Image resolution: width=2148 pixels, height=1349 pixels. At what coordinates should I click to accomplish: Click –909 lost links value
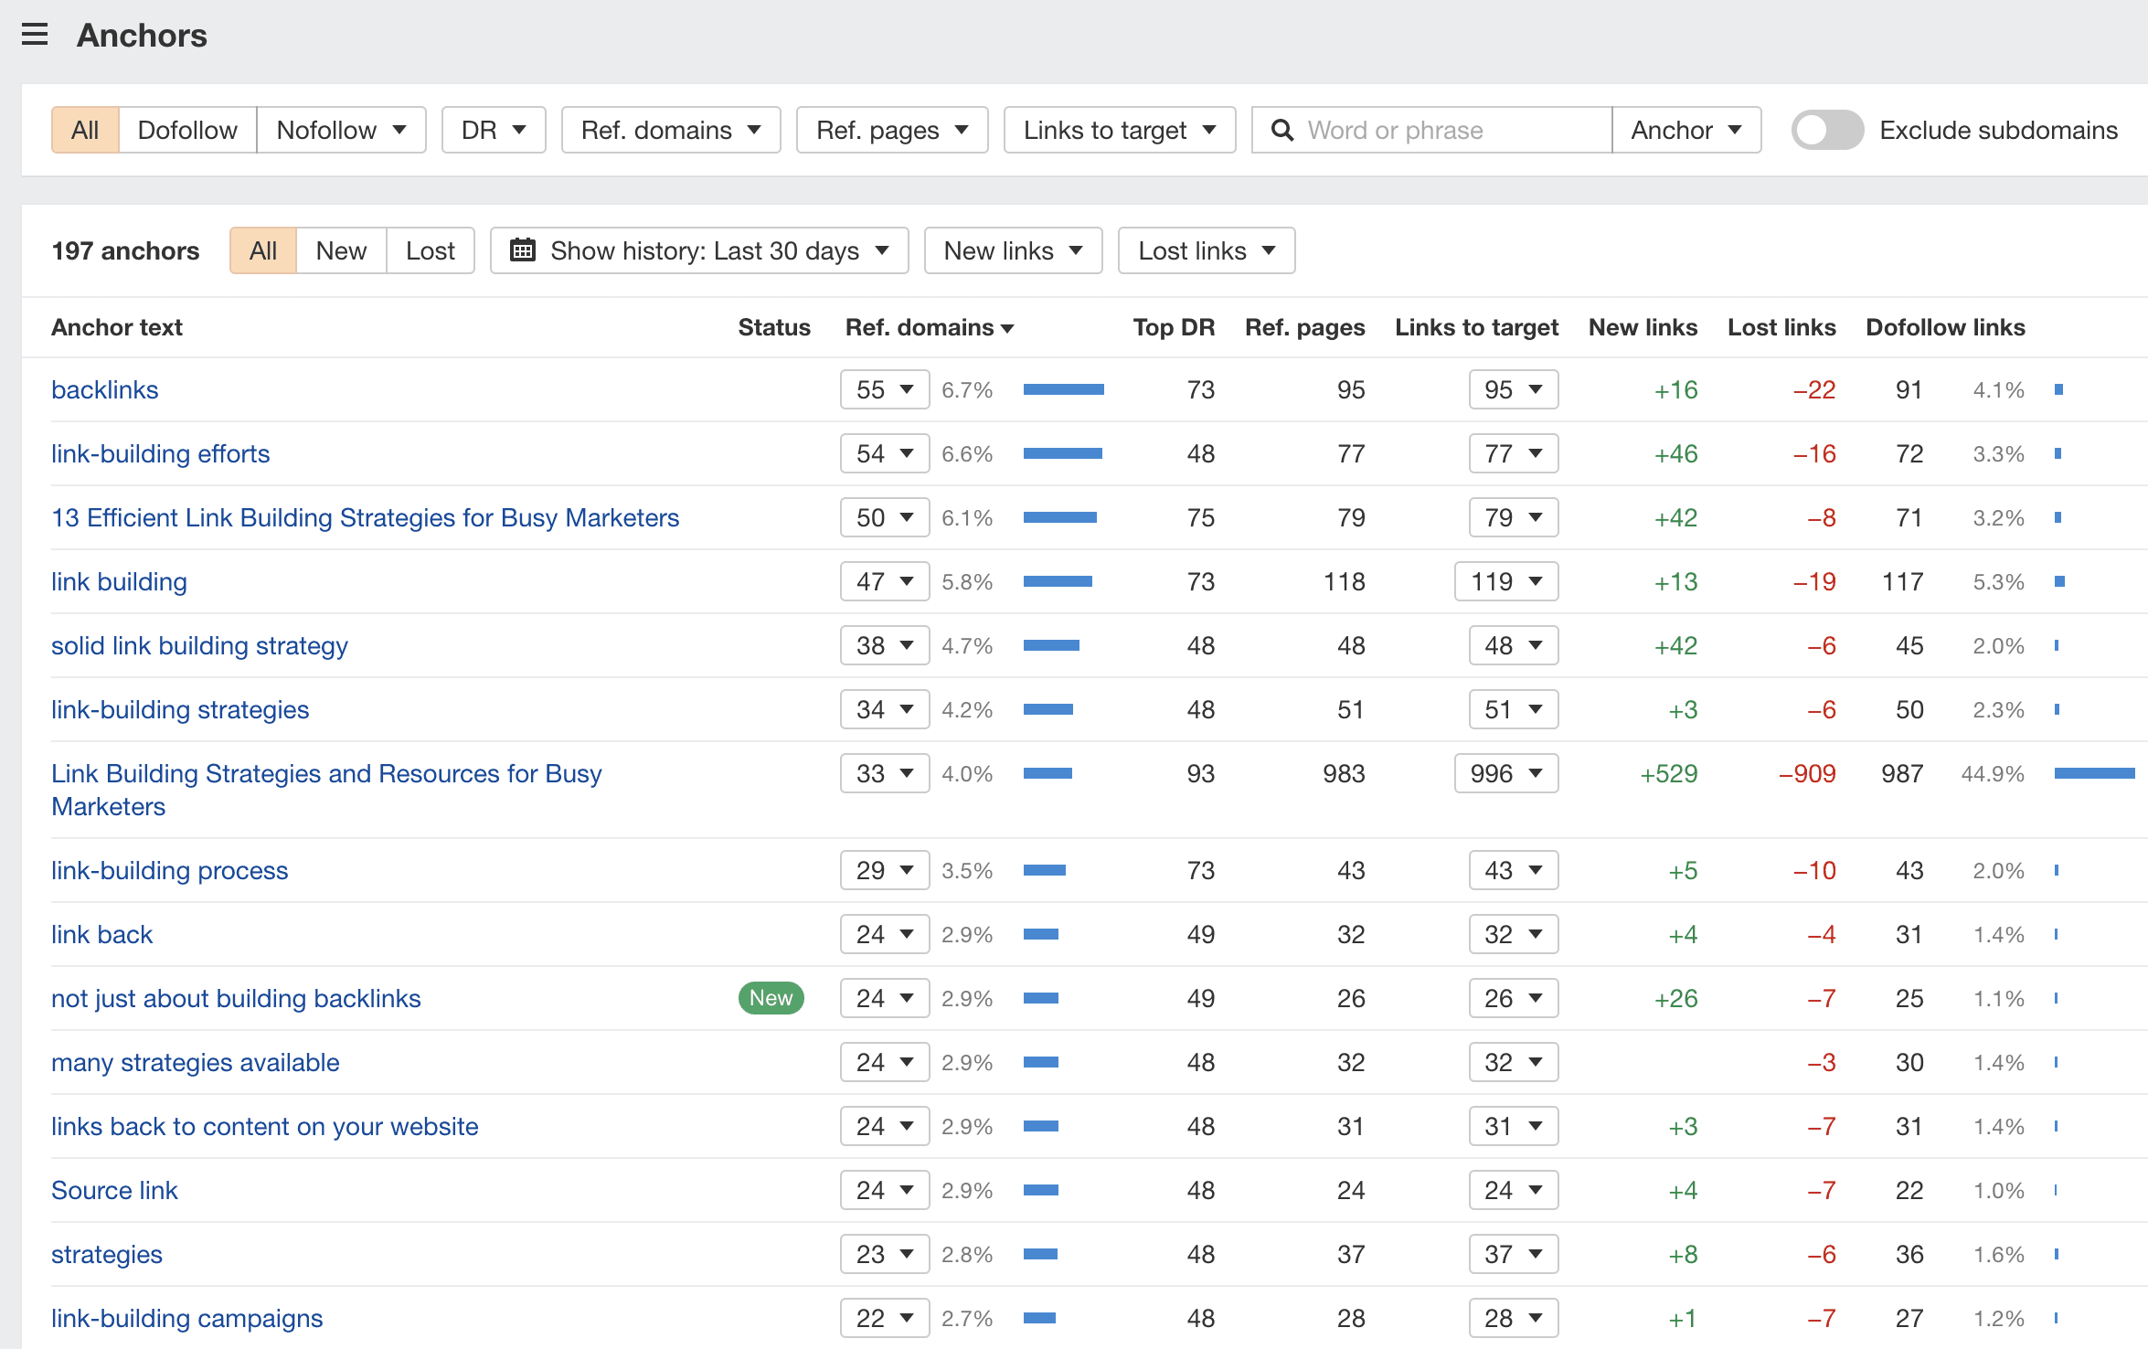(x=1807, y=773)
